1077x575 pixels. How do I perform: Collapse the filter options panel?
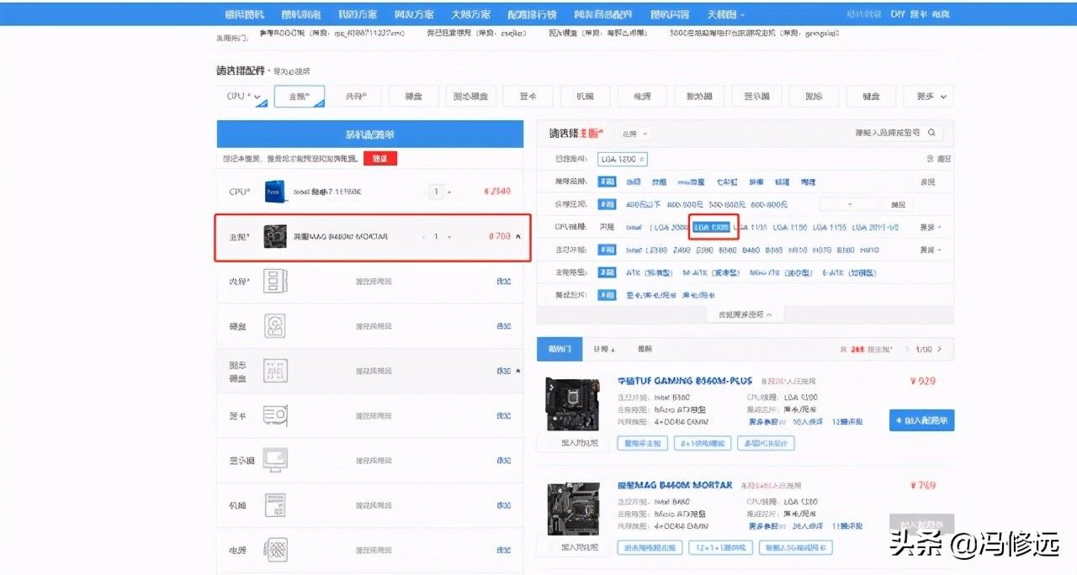click(745, 314)
